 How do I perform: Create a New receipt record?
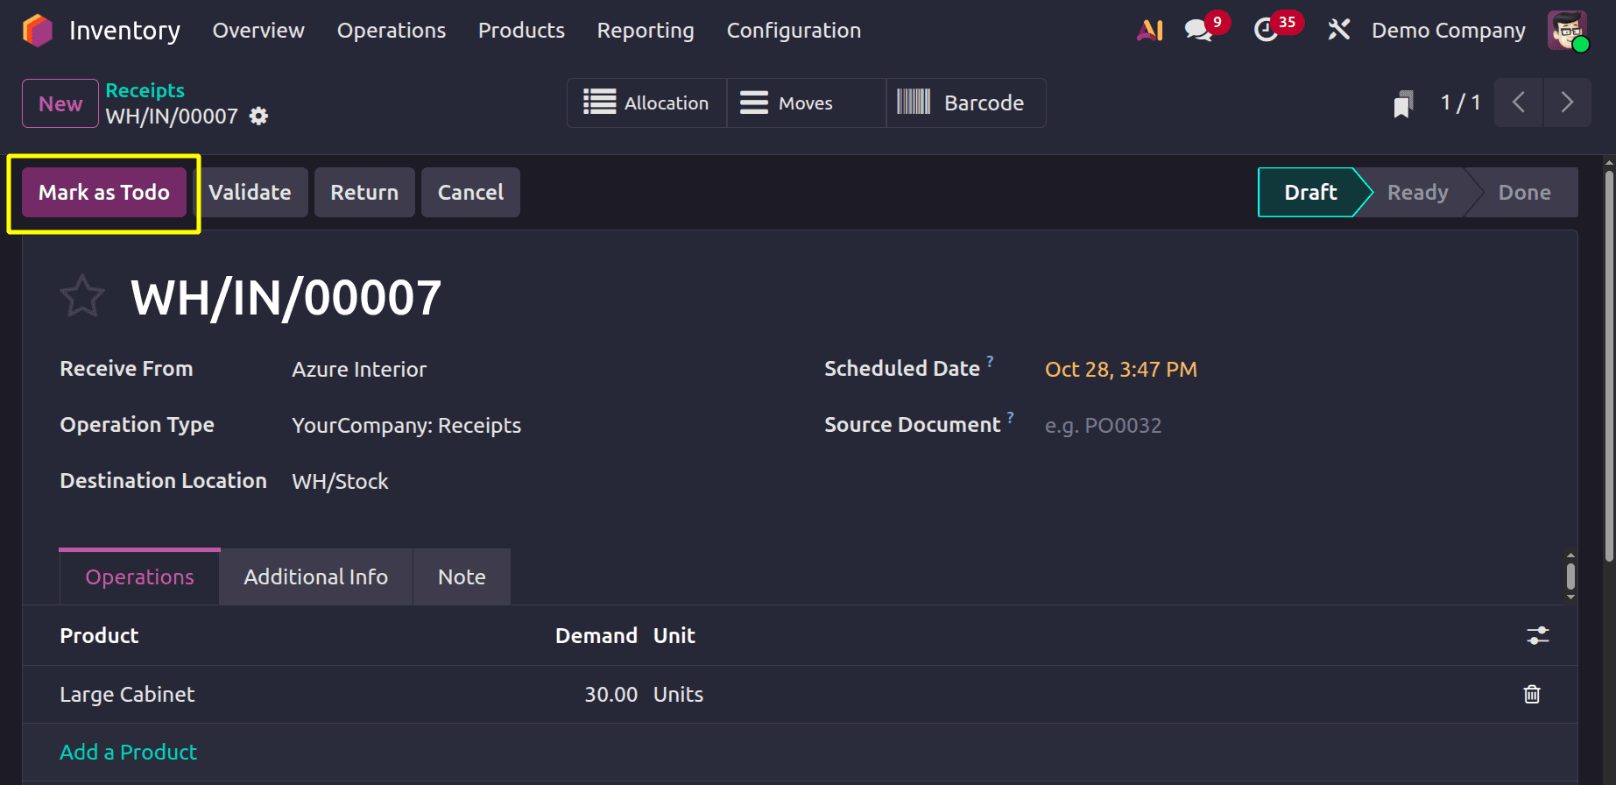click(60, 103)
